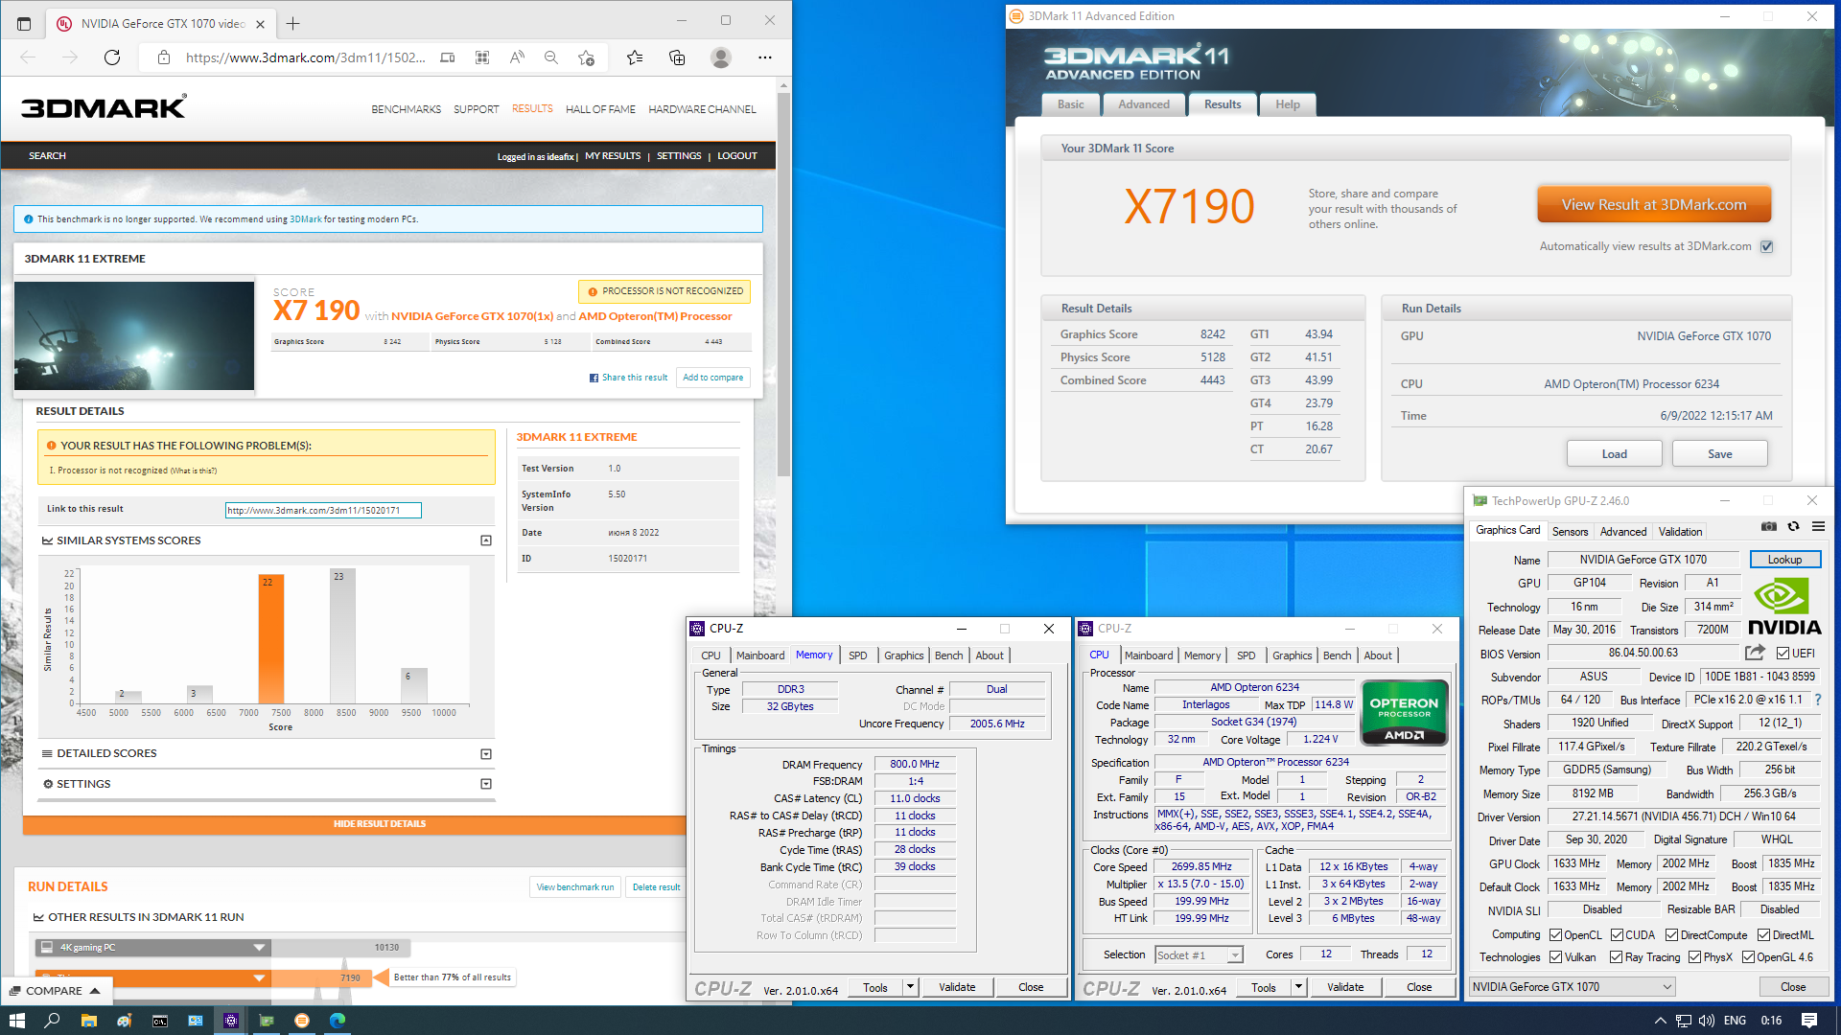This screenshot has height=1035, width=1841.
Task: Click Add to compare button
Action: 712,378
